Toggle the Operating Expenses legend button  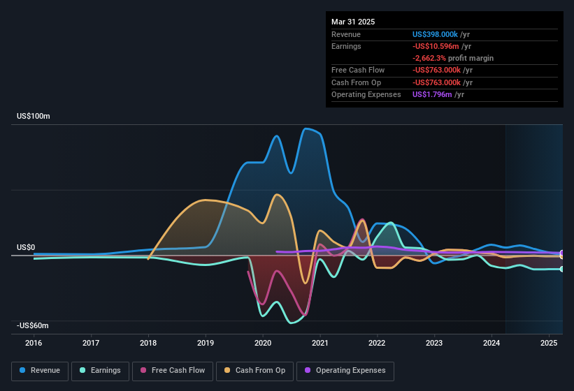(x=345, y=371)
